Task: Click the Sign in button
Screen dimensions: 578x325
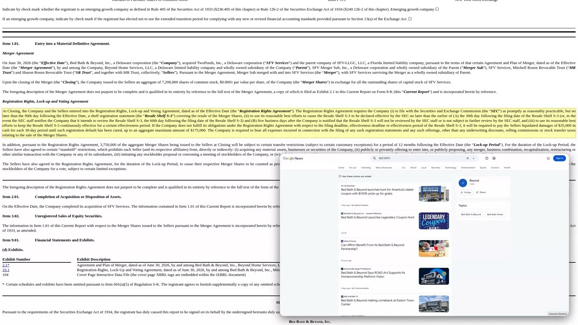Action: [x=559, y=158]
